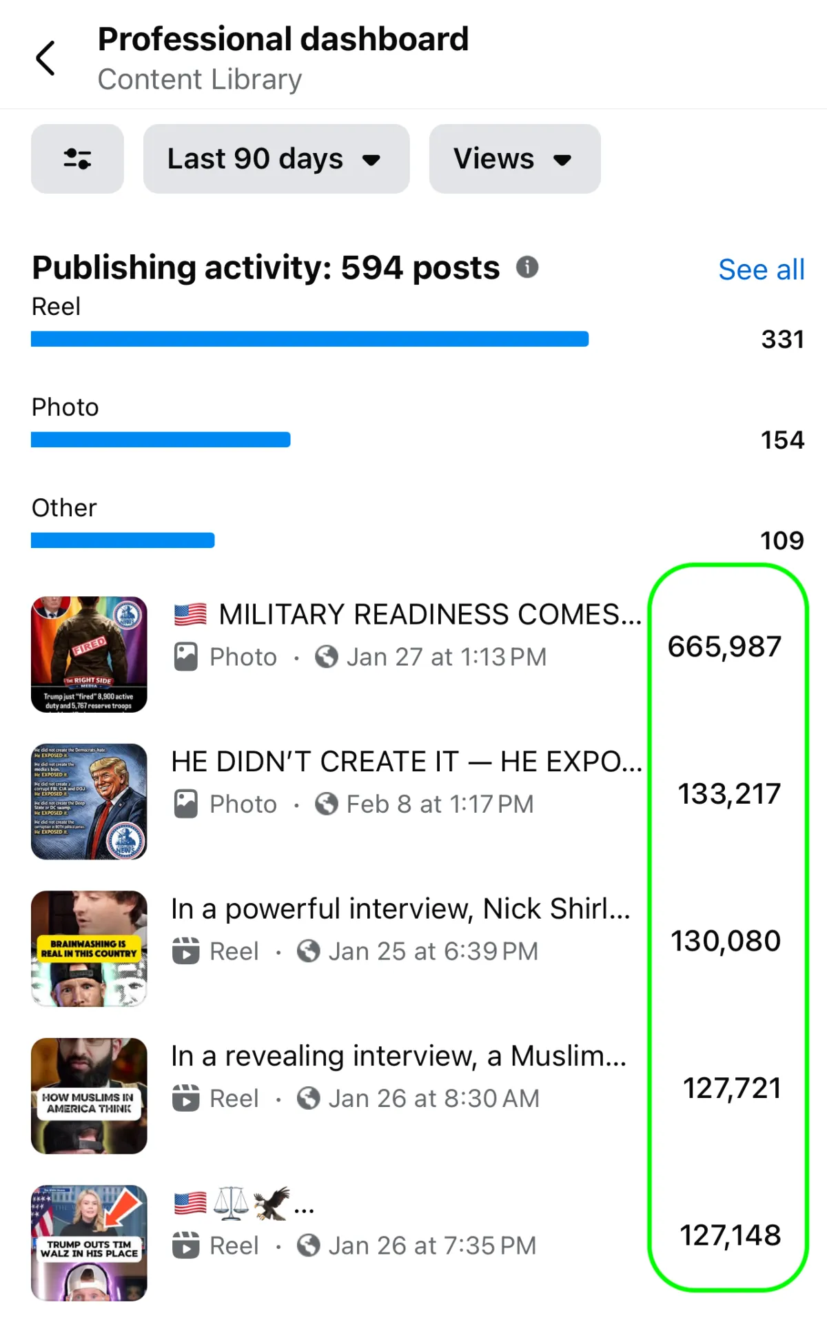Open See all publishing activity link
Image resolution: width=827 pixels, height=1331 pixels.
[762, 270]
